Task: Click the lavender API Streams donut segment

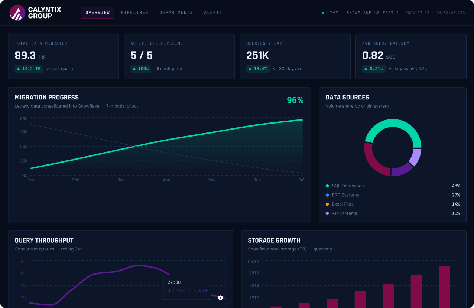Action: (415, 157)
